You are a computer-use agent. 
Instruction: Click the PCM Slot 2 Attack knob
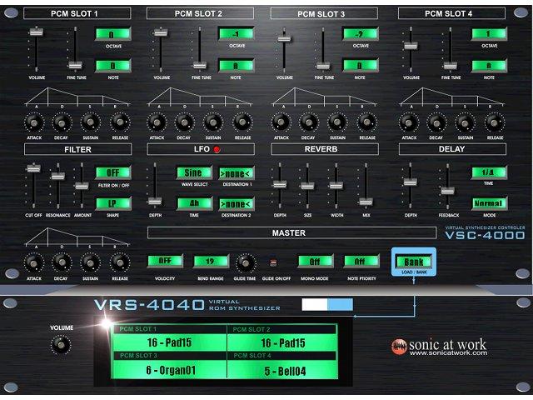click(x=157, y=122)
